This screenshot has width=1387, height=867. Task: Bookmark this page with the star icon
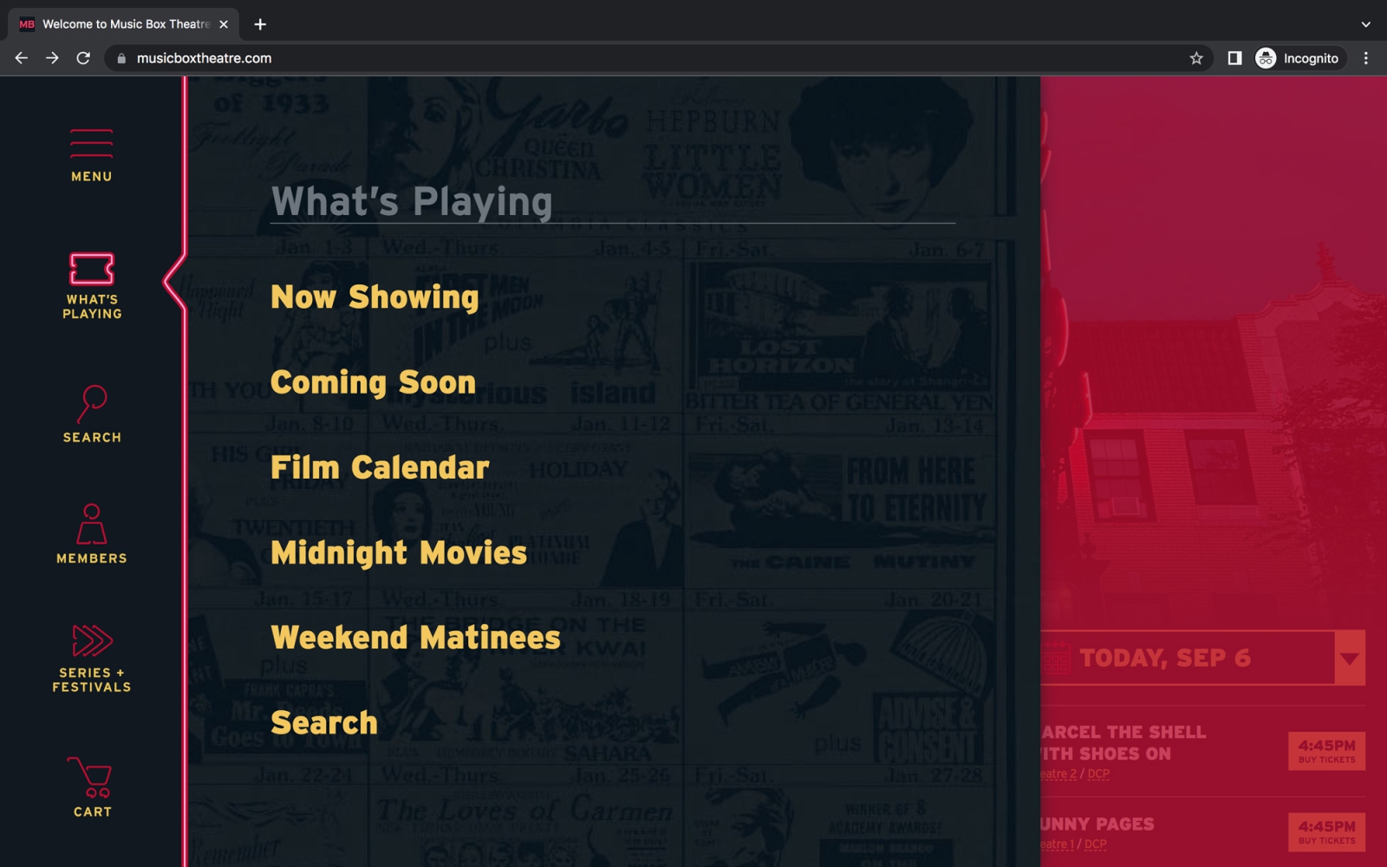[x=1196, y=58]
